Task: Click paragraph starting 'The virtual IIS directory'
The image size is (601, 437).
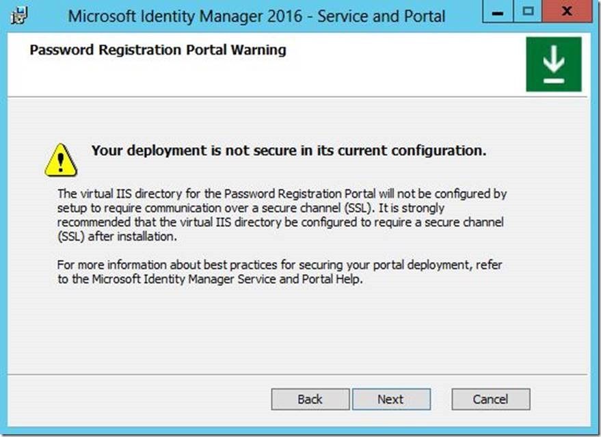Action: coord(282,215)
